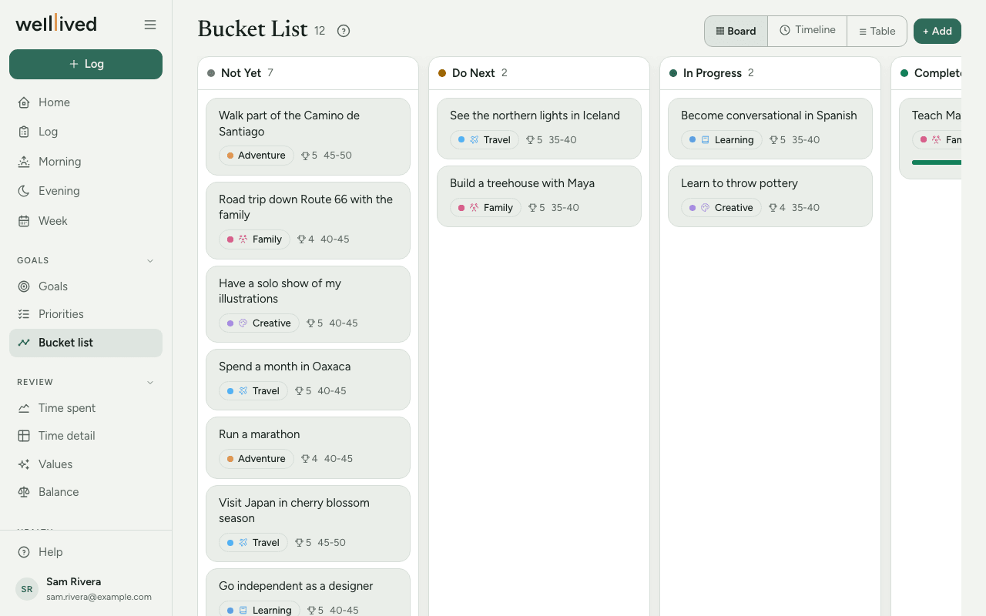Open the Help question-mark icon in sidebar
Image resolution: width=986 pixels, height=616 pixels.
coord(24,552)
